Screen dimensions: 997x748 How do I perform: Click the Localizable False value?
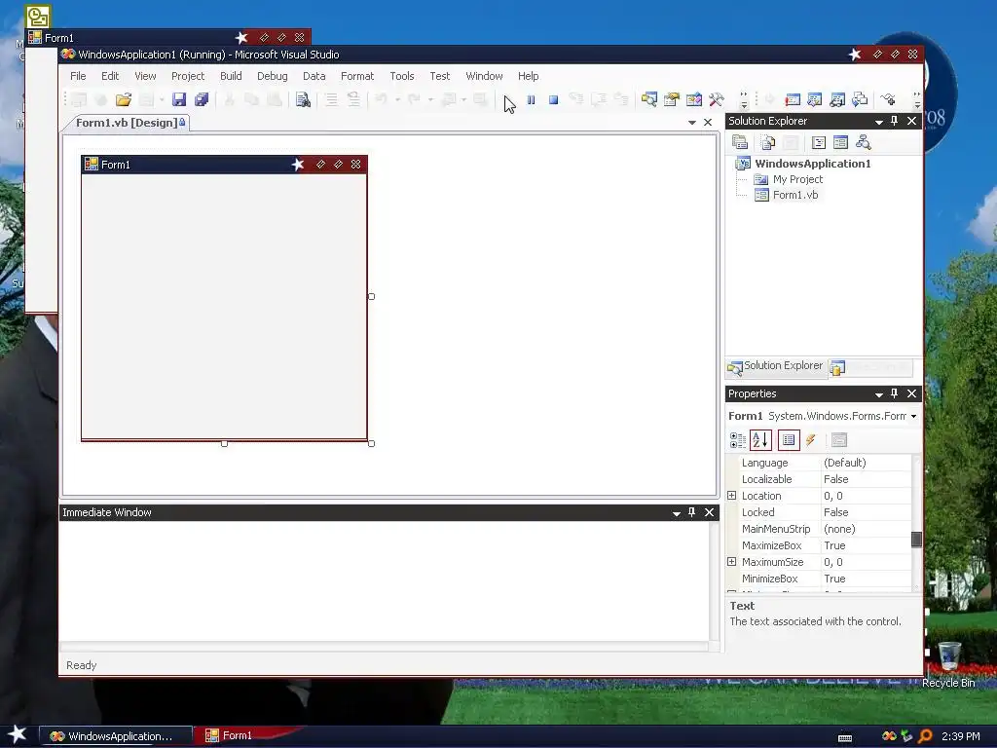pyautogui.click(x=835, y=479)
